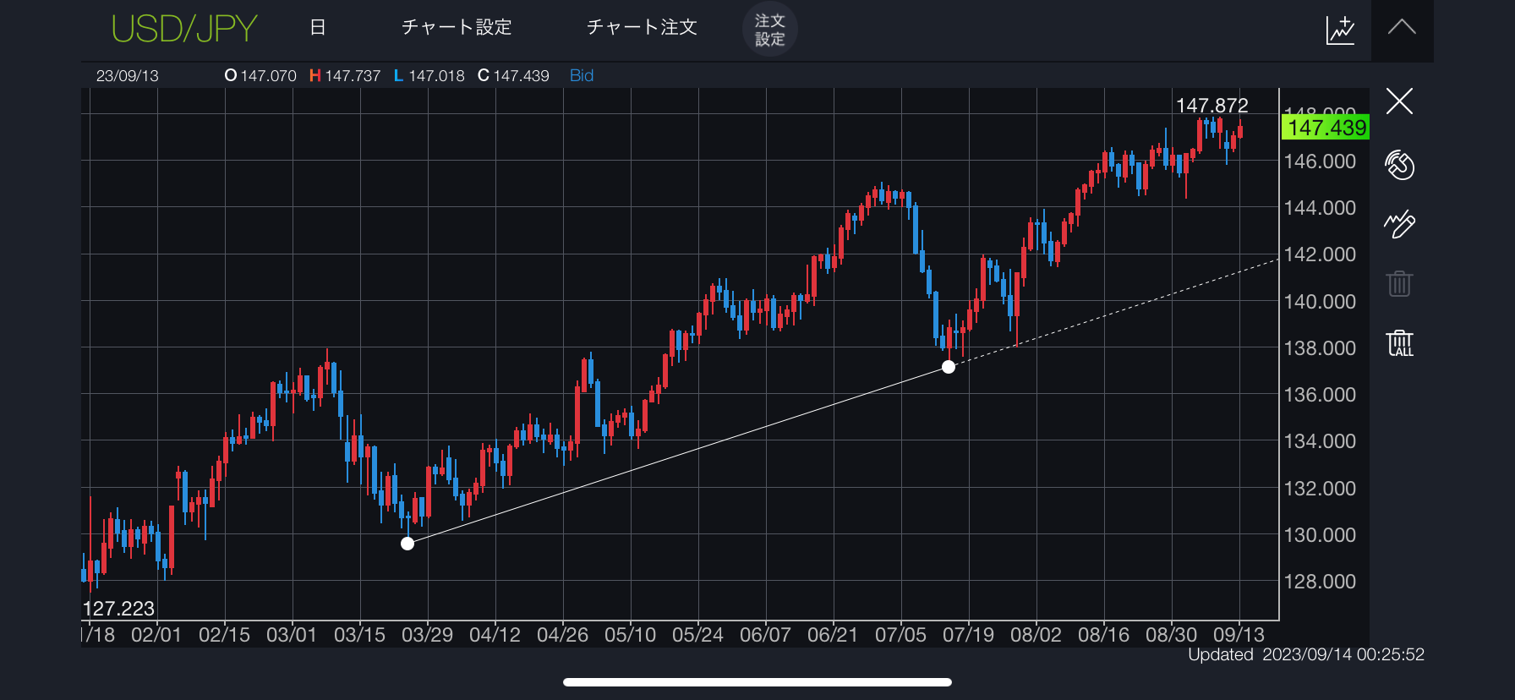
Task: Close the drawing tools with X icon
Action: pyautogui.click(x=1399, y=101)
